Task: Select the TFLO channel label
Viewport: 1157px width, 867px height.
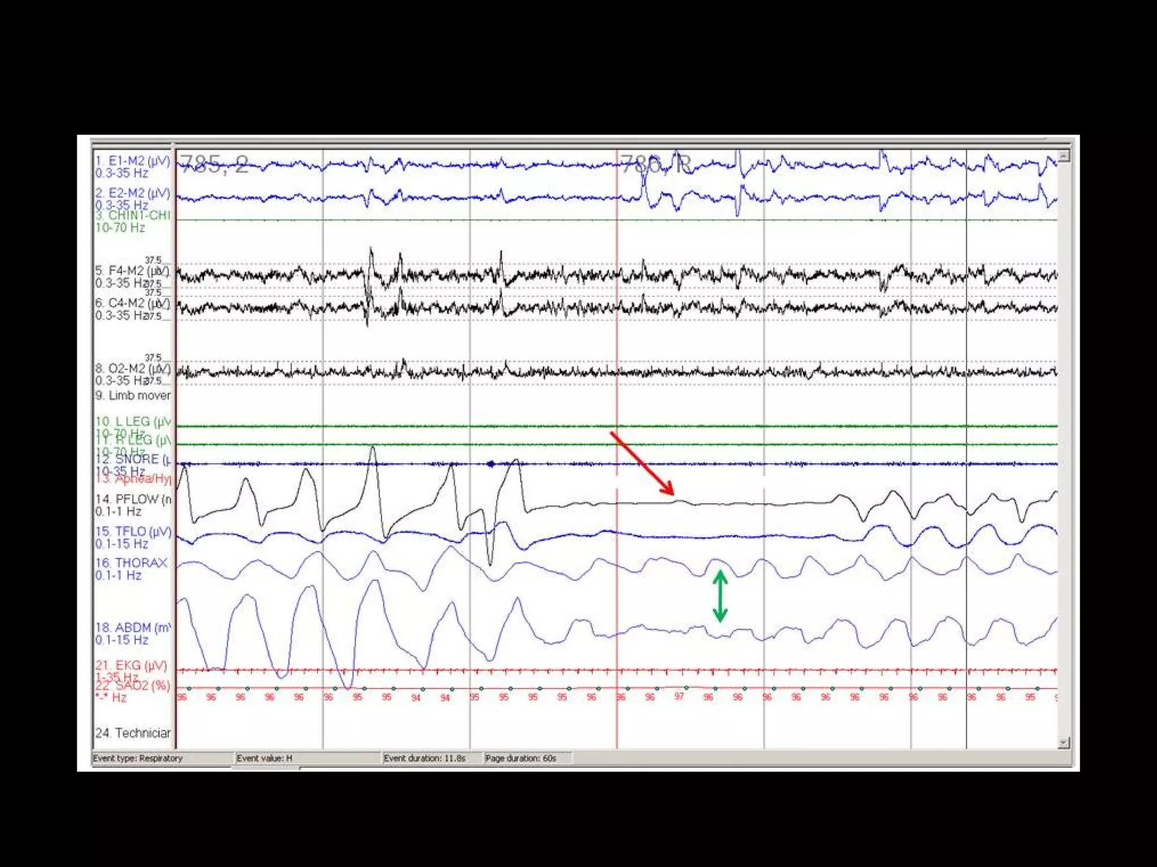Action: 132,531
